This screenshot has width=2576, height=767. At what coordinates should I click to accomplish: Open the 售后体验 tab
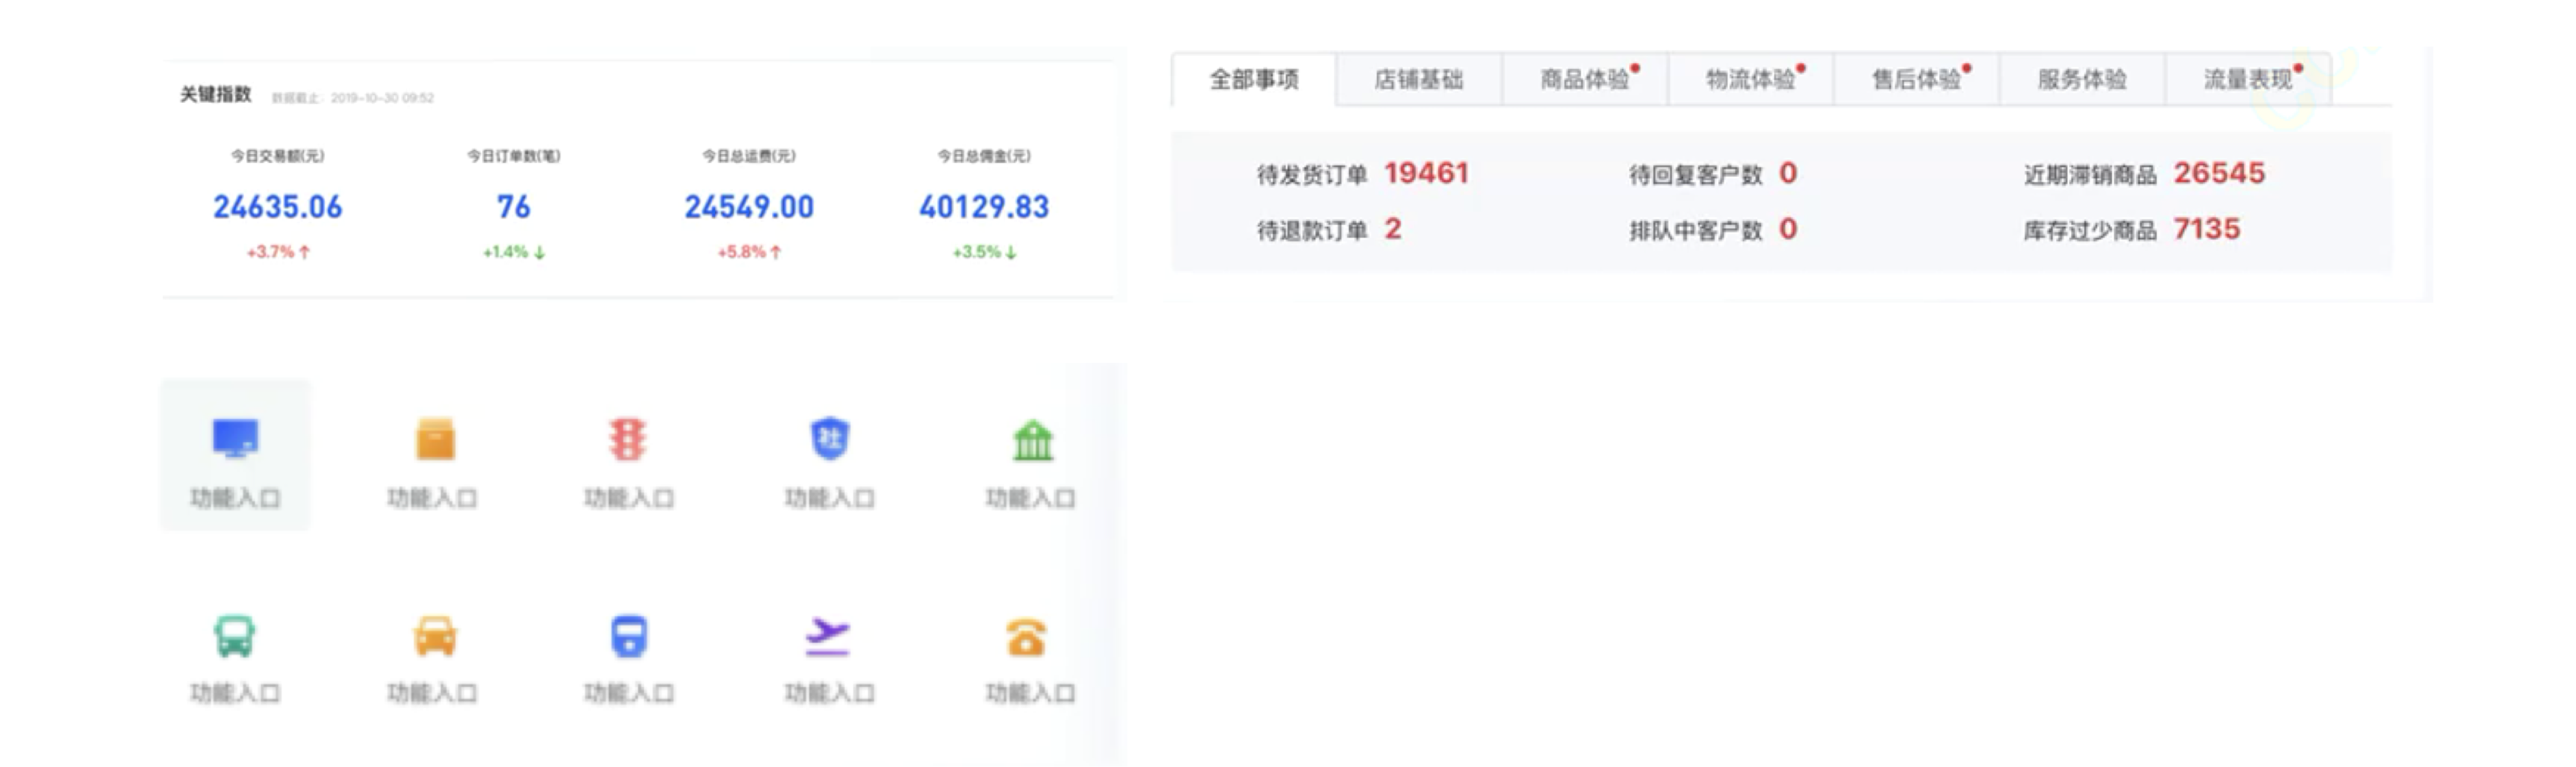click(x=1916, y=80)
